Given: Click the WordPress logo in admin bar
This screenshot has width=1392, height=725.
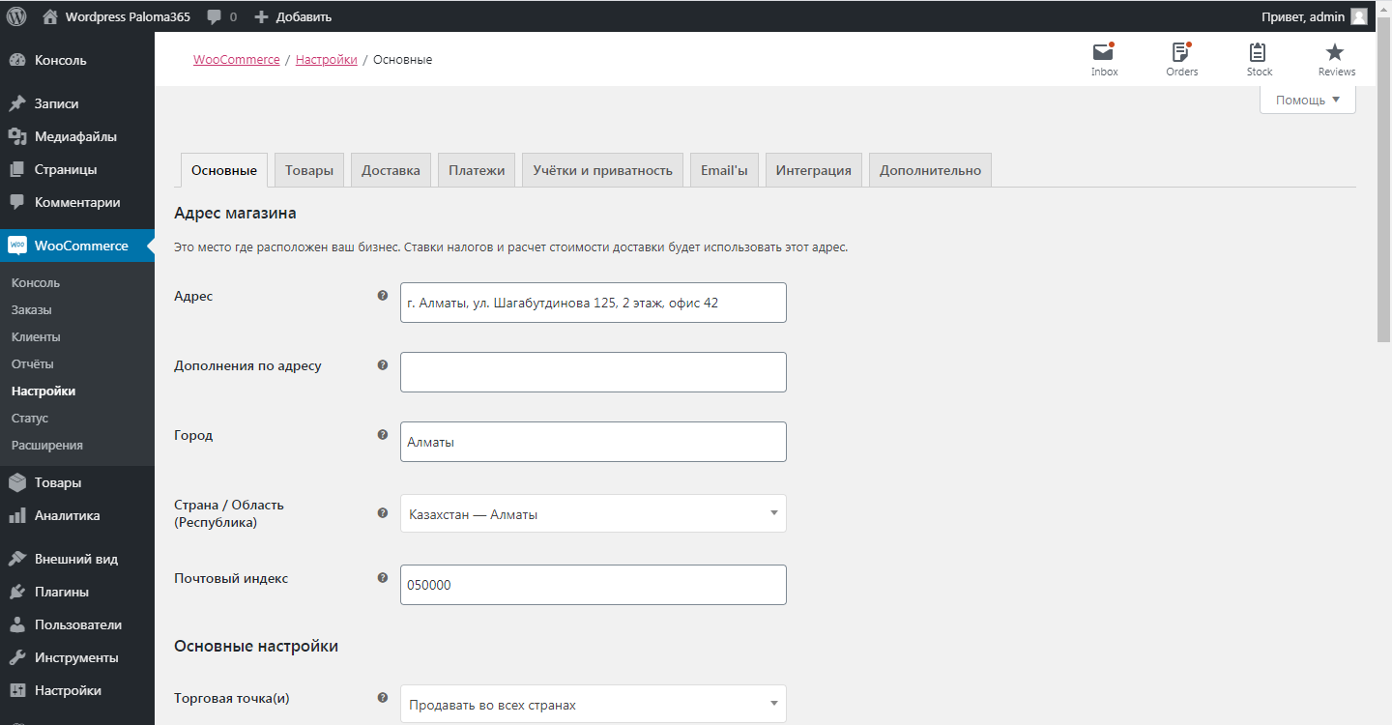Looking at the screenshot, I should (16, 16).
